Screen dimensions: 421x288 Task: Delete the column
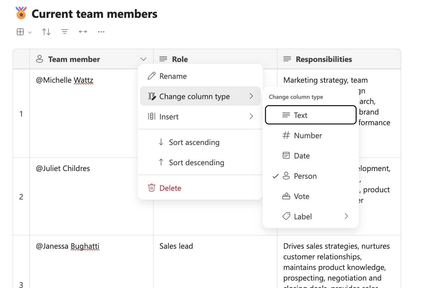pos(170,188)
